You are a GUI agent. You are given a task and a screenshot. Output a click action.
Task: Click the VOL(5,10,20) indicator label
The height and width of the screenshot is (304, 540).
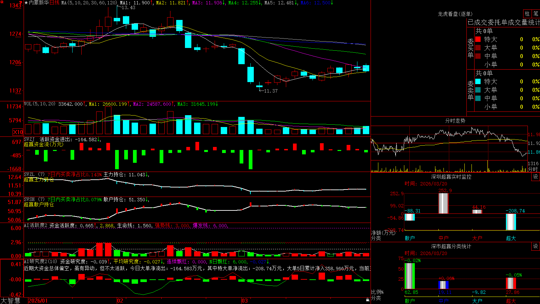(39, 104)
